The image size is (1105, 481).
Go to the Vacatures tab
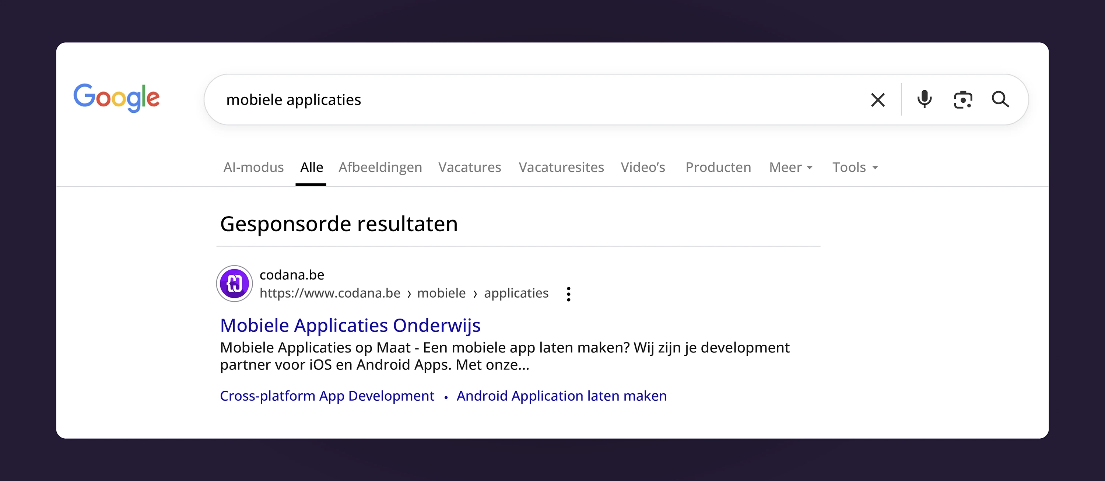click(470, 167)
